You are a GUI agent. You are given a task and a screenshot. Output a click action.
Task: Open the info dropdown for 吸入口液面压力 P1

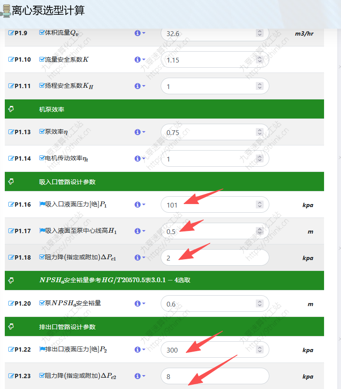tap(140, 204)
